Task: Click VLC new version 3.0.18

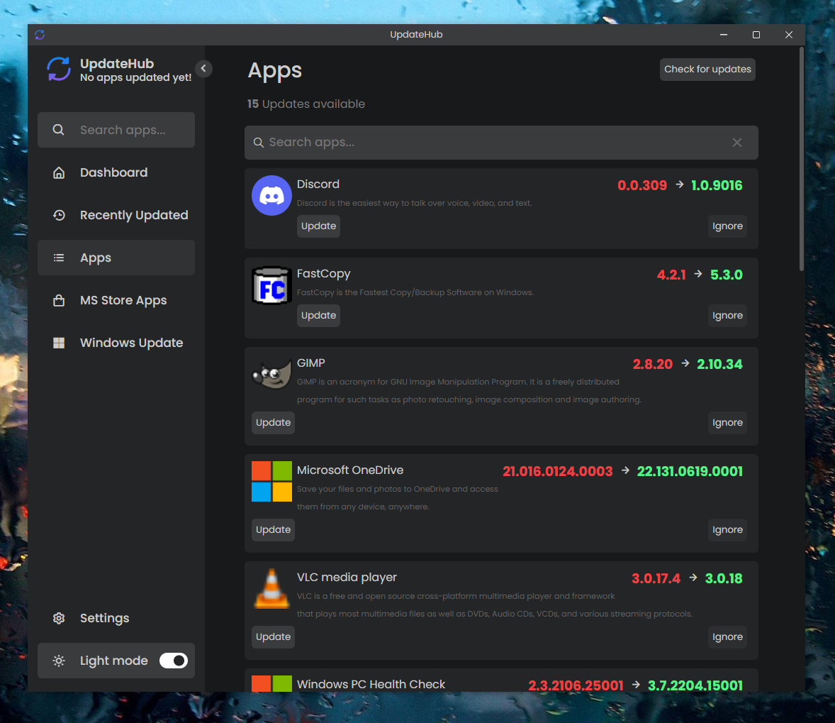Action: pyautogui.click(x=723, y=579)
